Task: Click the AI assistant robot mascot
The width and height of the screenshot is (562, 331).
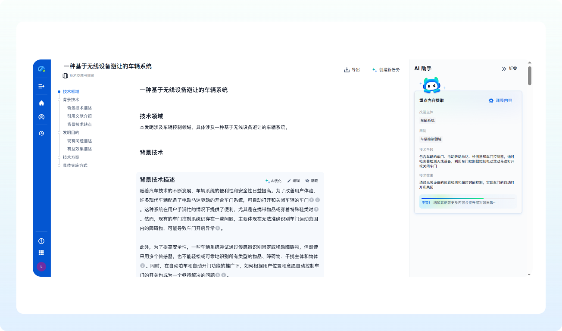Action: click(431, 85)
